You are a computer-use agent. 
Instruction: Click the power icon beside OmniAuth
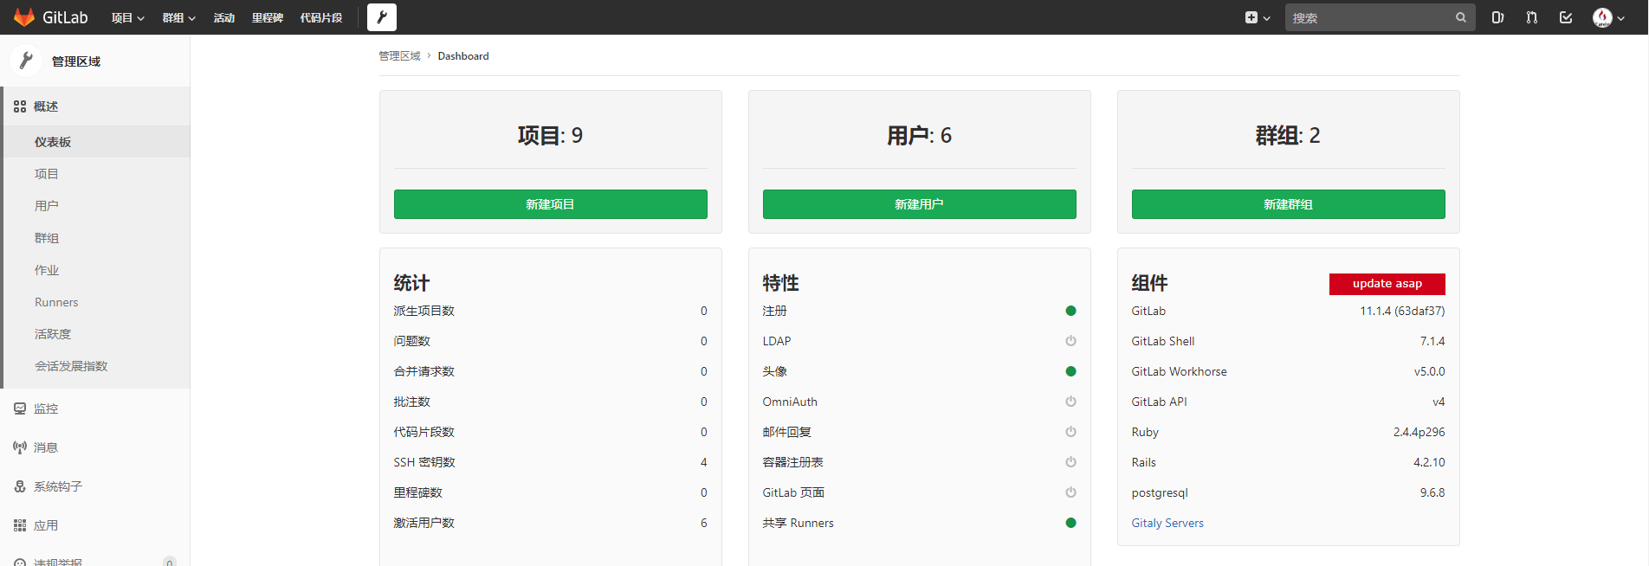pos(1071,402)
